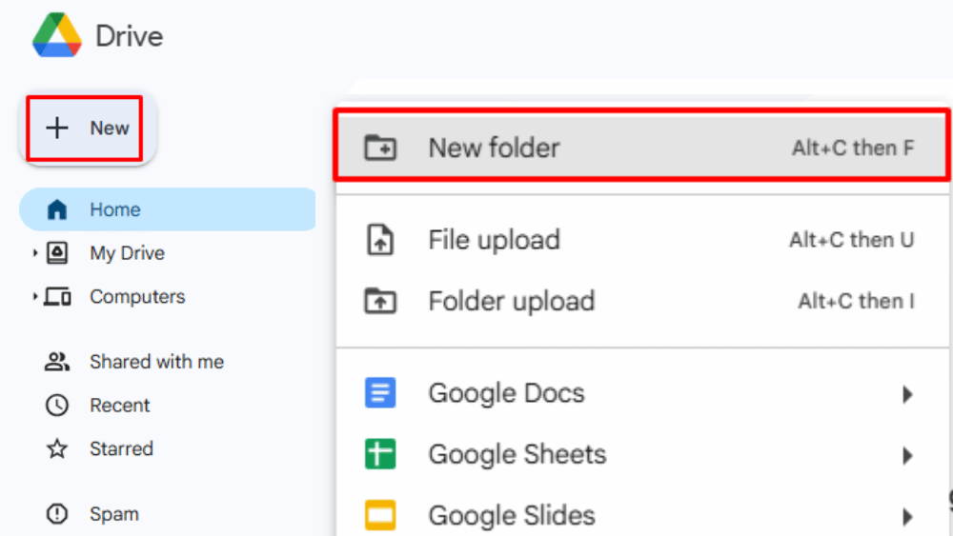Select Google Slides menu entry

642,515
